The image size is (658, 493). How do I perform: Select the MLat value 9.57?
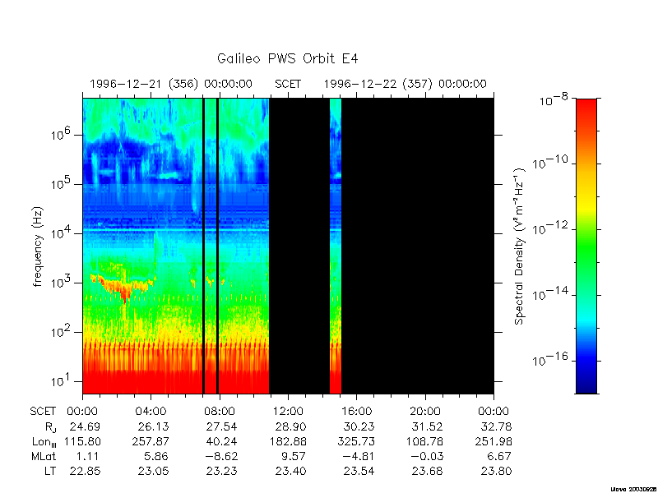[294, 456]
